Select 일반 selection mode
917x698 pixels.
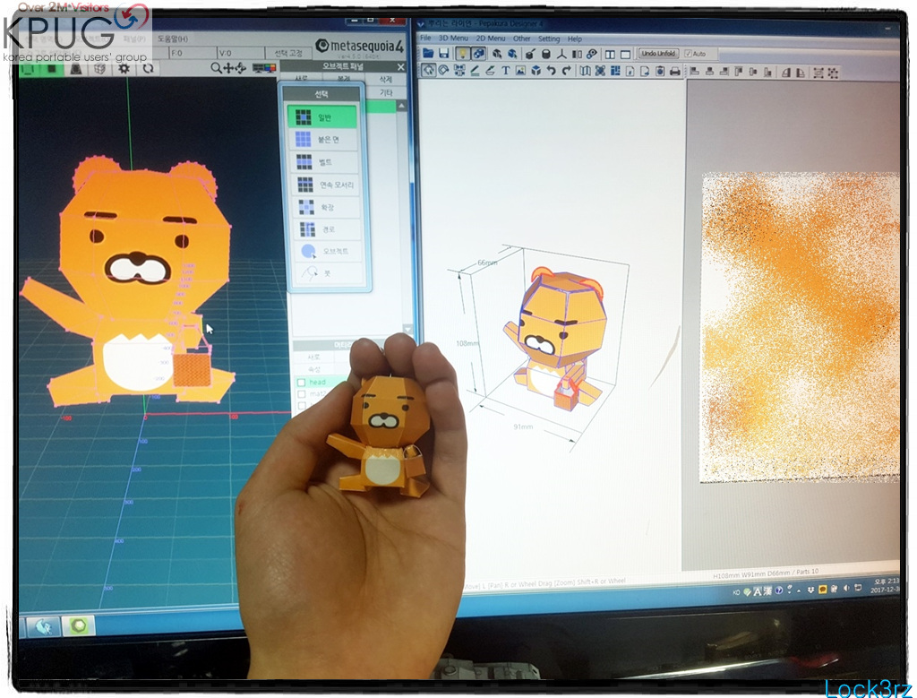[x=322, y=117]
